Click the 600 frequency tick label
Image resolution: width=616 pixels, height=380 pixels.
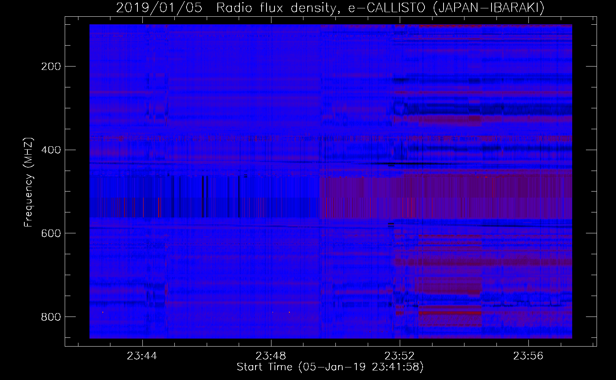51,233
